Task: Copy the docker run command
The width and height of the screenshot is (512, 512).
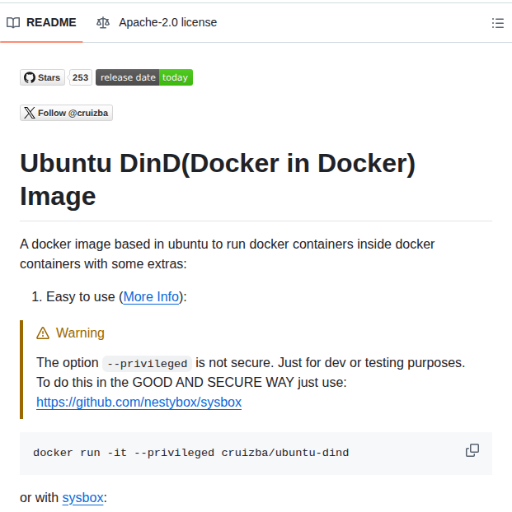Action: click(472, 450)
